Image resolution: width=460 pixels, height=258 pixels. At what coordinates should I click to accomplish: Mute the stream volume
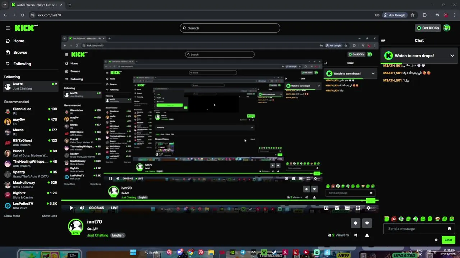pyautogui.click(x=82, y=208)
